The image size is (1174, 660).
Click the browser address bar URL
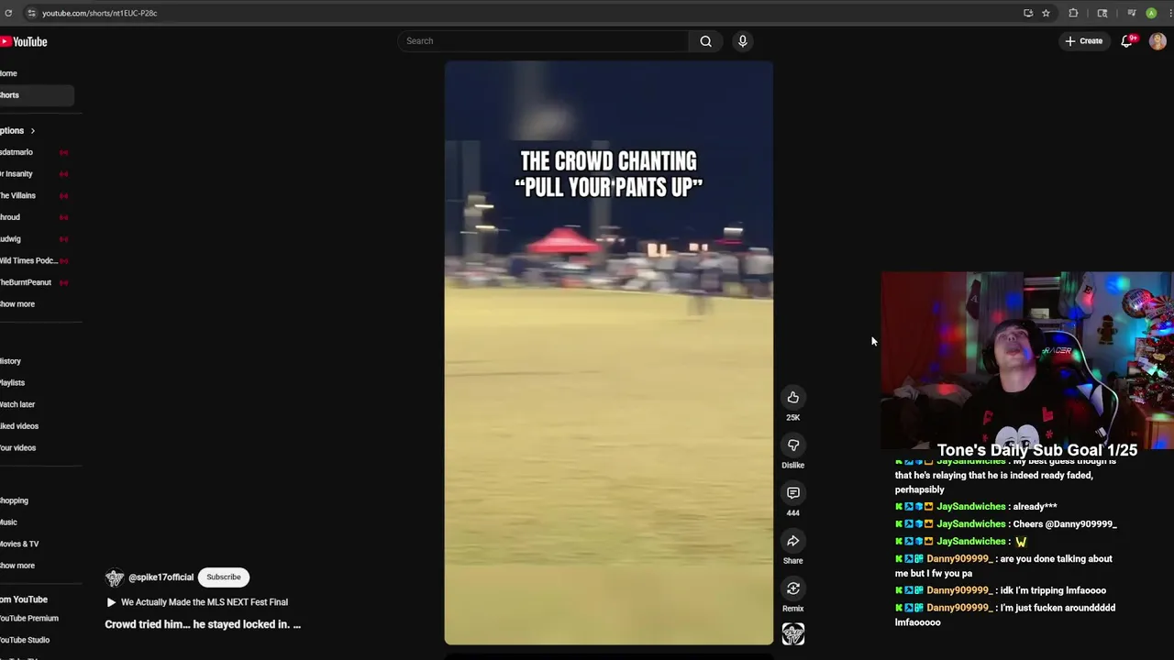point(99,13)
